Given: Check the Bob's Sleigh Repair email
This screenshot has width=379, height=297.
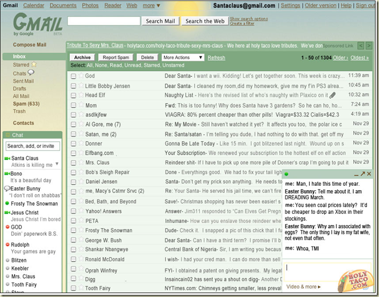Looking at the screenshot, I should (74, 172).
